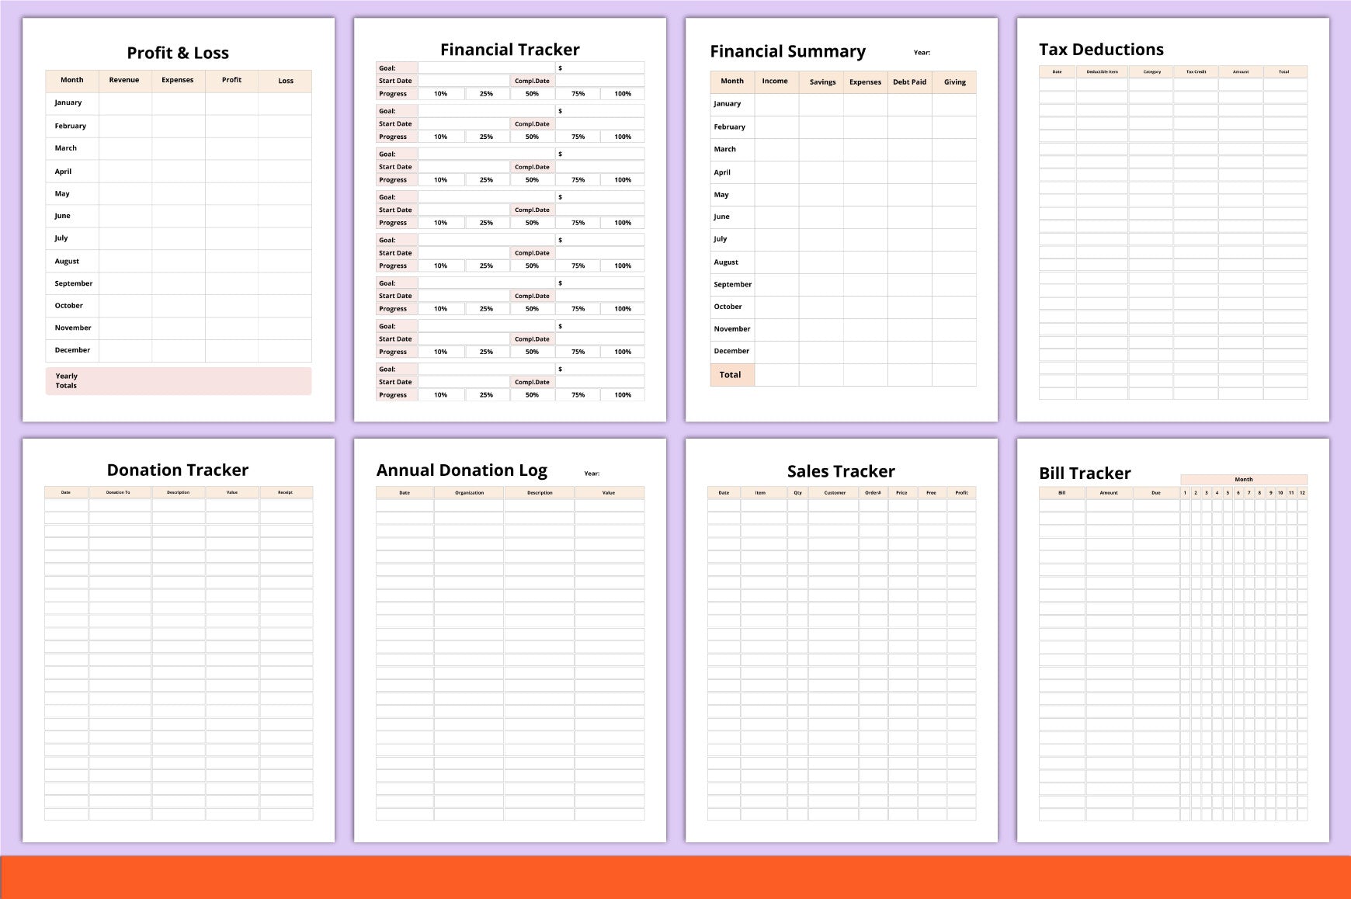Viewport: 1351px width, 899px height.
Task: Click the Amount header in Bill Tracker
Action: [x=1109, y=492]
